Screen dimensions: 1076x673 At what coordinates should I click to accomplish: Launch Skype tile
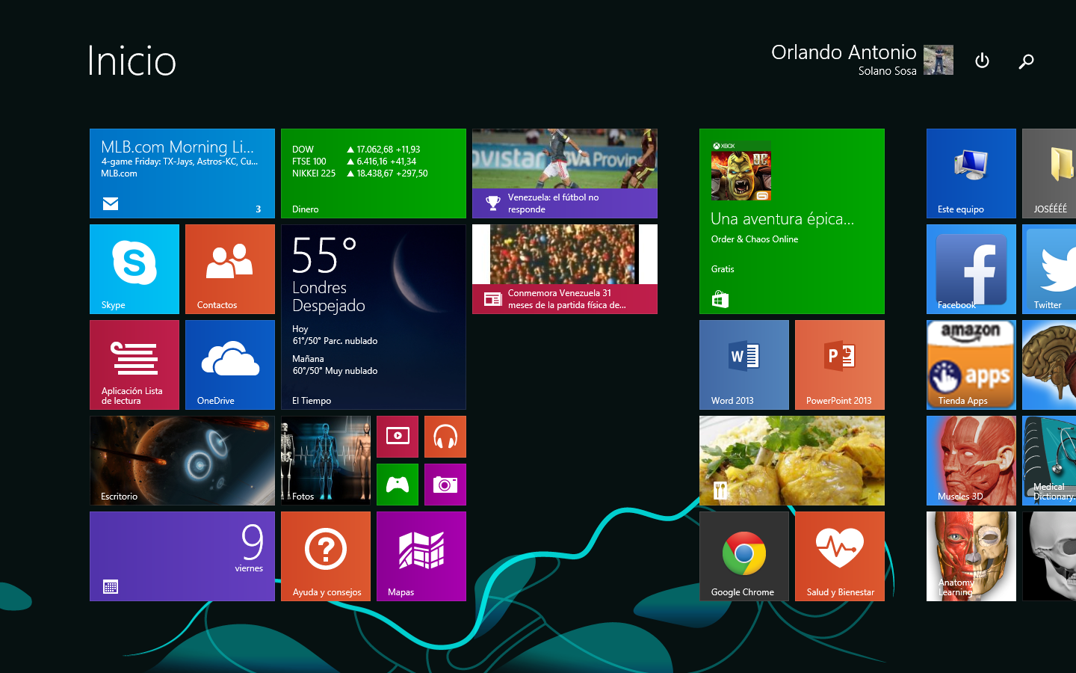tap(134, 269)
